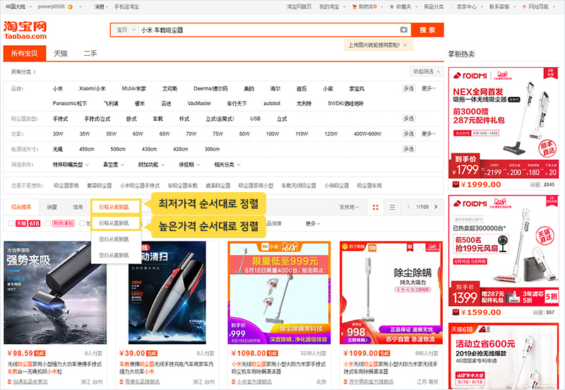Open the 附加功能 filter dropdown
The width and height of the screenshot is (565, 390).
[x=151, y=165]
